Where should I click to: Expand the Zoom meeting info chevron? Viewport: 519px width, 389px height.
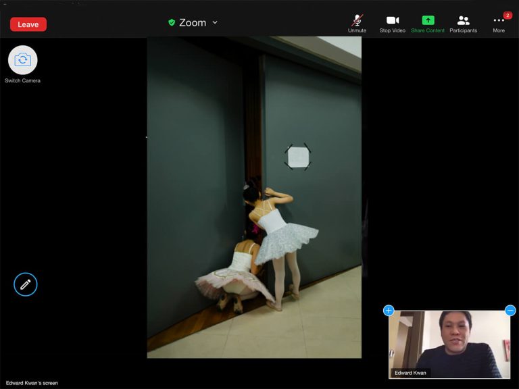point(215,22)
